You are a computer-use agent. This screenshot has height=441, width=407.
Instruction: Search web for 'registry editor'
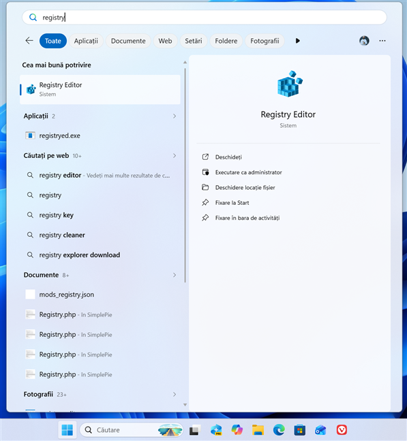pyautogui.click(x=100, y=175)
